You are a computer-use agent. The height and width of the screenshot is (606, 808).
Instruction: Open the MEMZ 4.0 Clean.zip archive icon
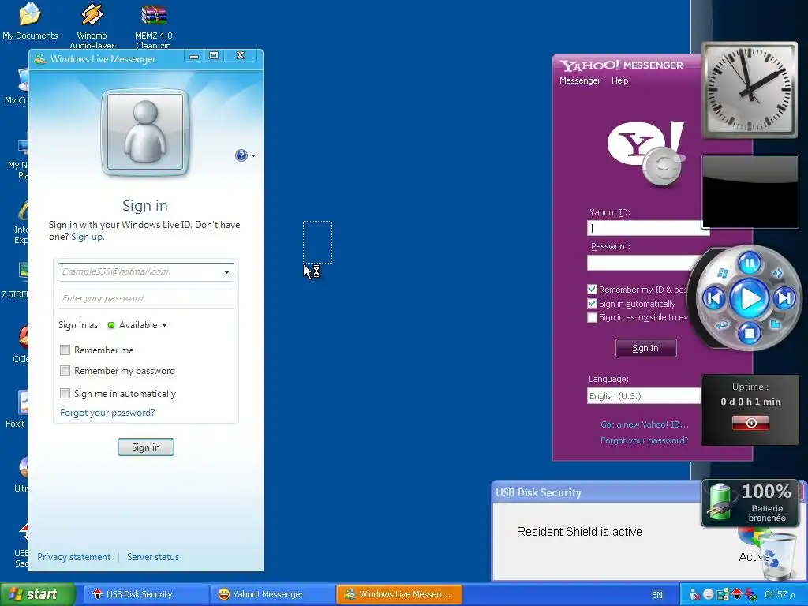click(x=154, y=24)
